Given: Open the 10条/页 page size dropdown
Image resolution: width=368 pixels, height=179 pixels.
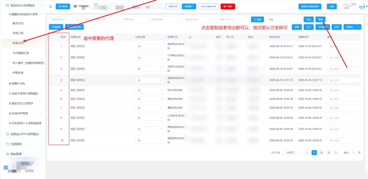Looking at the screenshot, I should coord(292,152).
